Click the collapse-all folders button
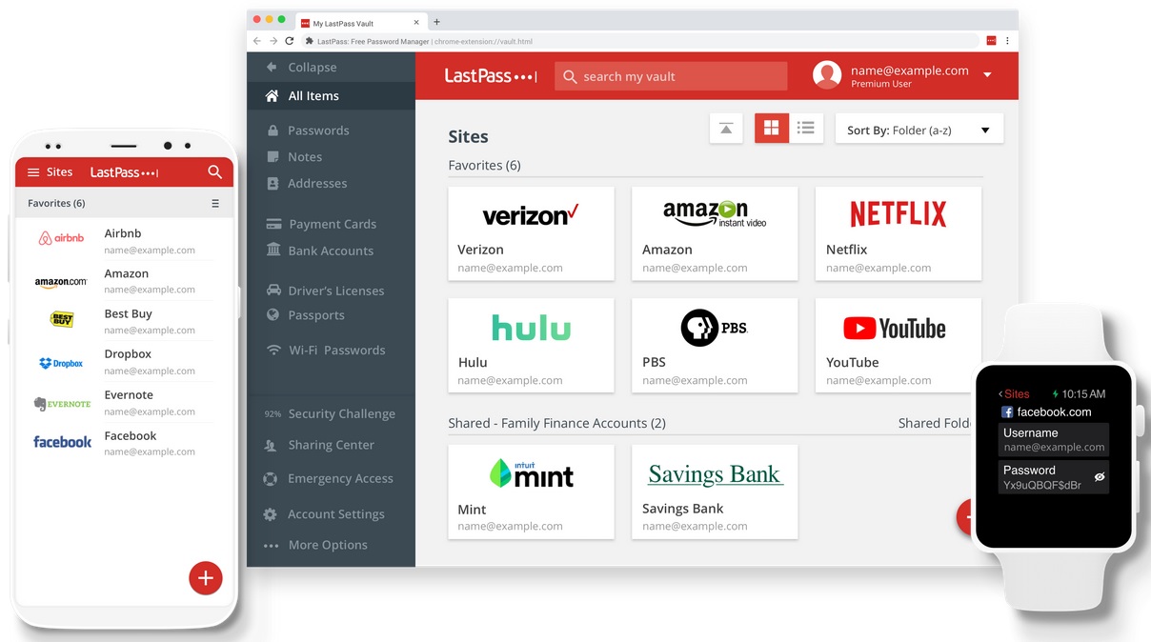 [726, 129]
